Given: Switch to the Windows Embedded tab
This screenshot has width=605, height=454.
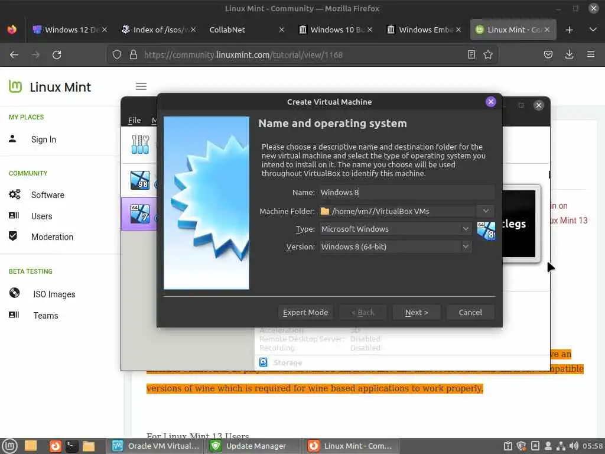Looking at the screenshot, I should [x=424, y=30].
